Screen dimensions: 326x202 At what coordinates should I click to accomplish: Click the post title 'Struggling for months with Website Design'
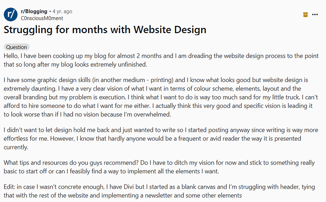(x=105, y=29)
